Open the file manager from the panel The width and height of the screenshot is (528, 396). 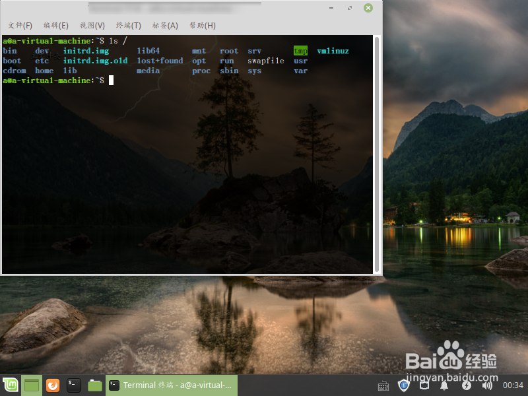pos(95,385)
